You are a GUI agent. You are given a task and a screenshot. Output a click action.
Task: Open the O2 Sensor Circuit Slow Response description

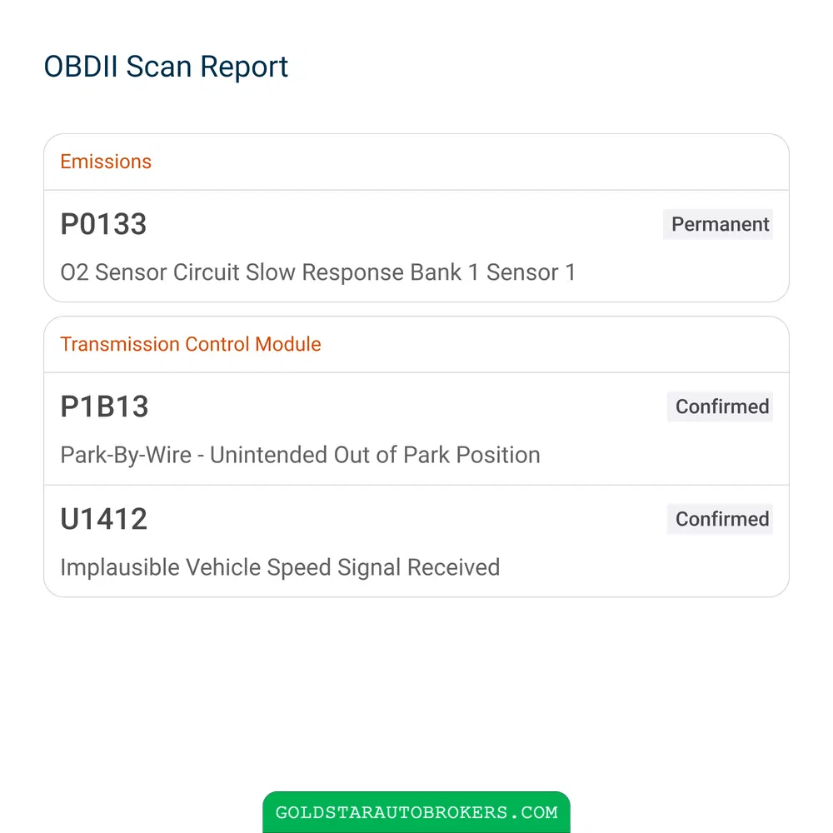317,272
